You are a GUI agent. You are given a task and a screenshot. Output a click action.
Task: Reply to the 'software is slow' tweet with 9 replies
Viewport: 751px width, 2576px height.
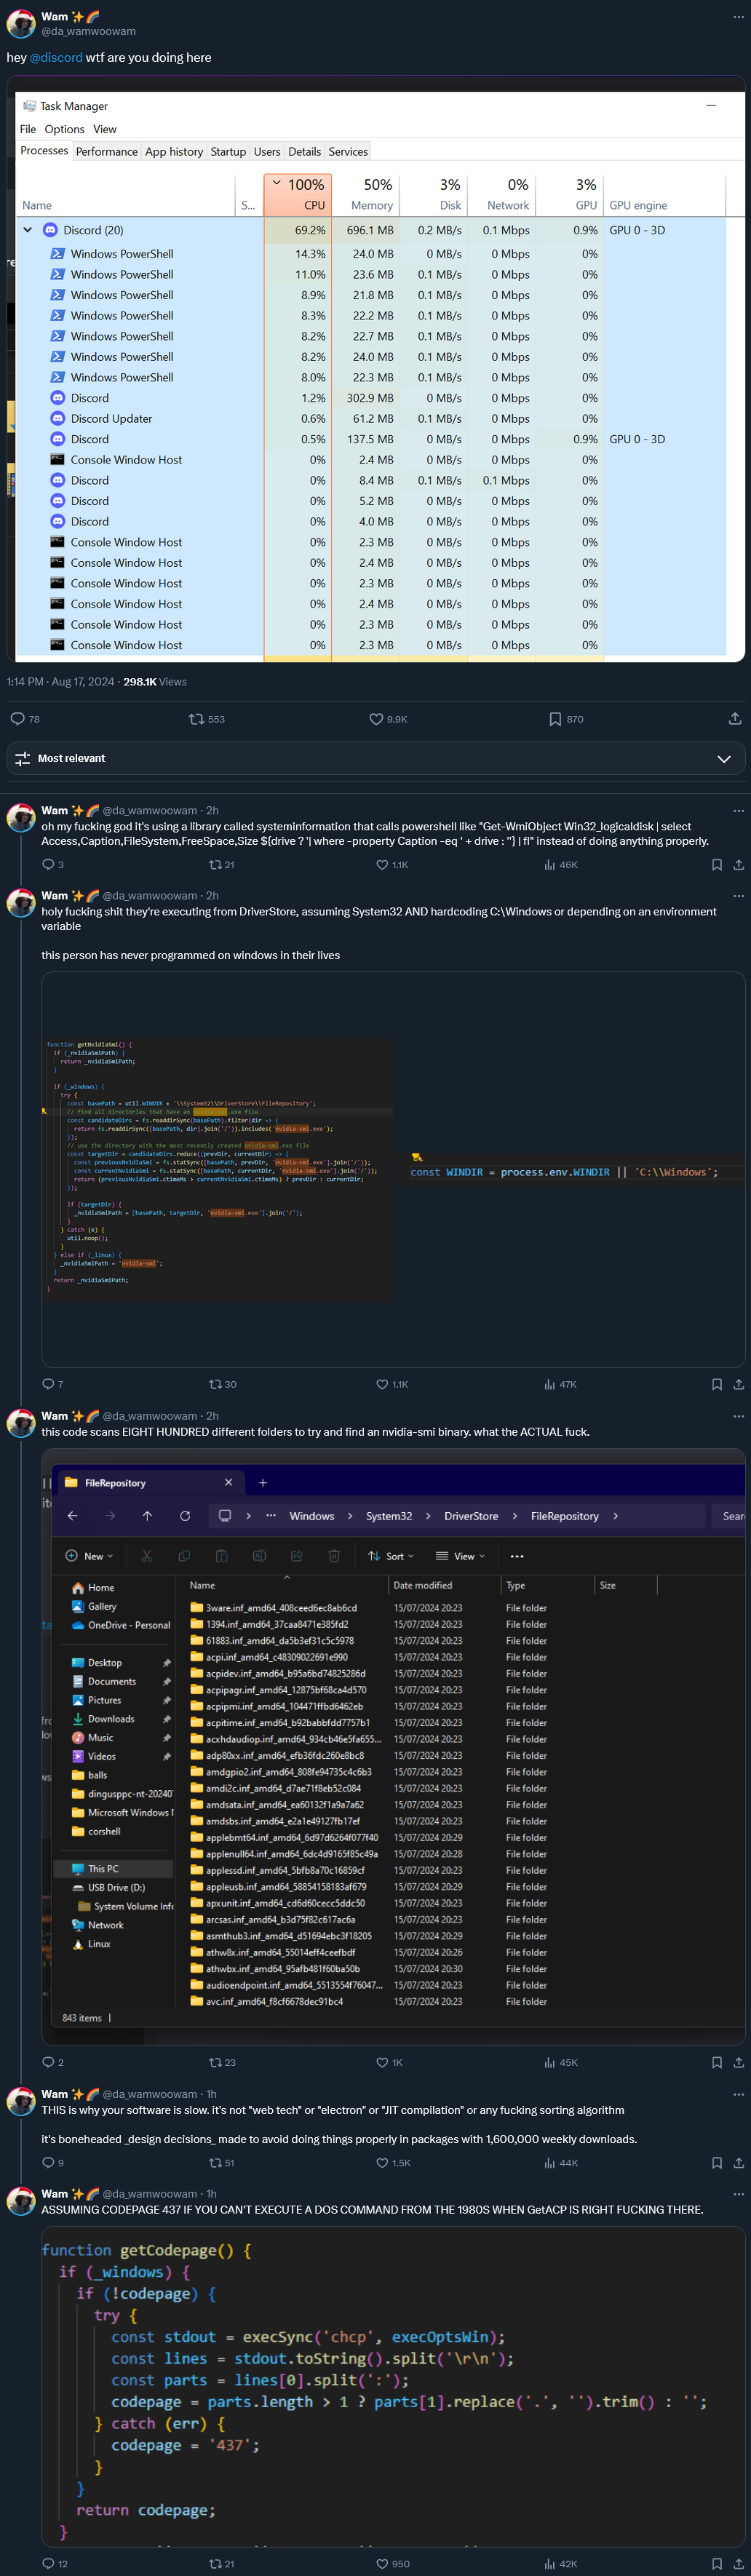(53, 2163)
